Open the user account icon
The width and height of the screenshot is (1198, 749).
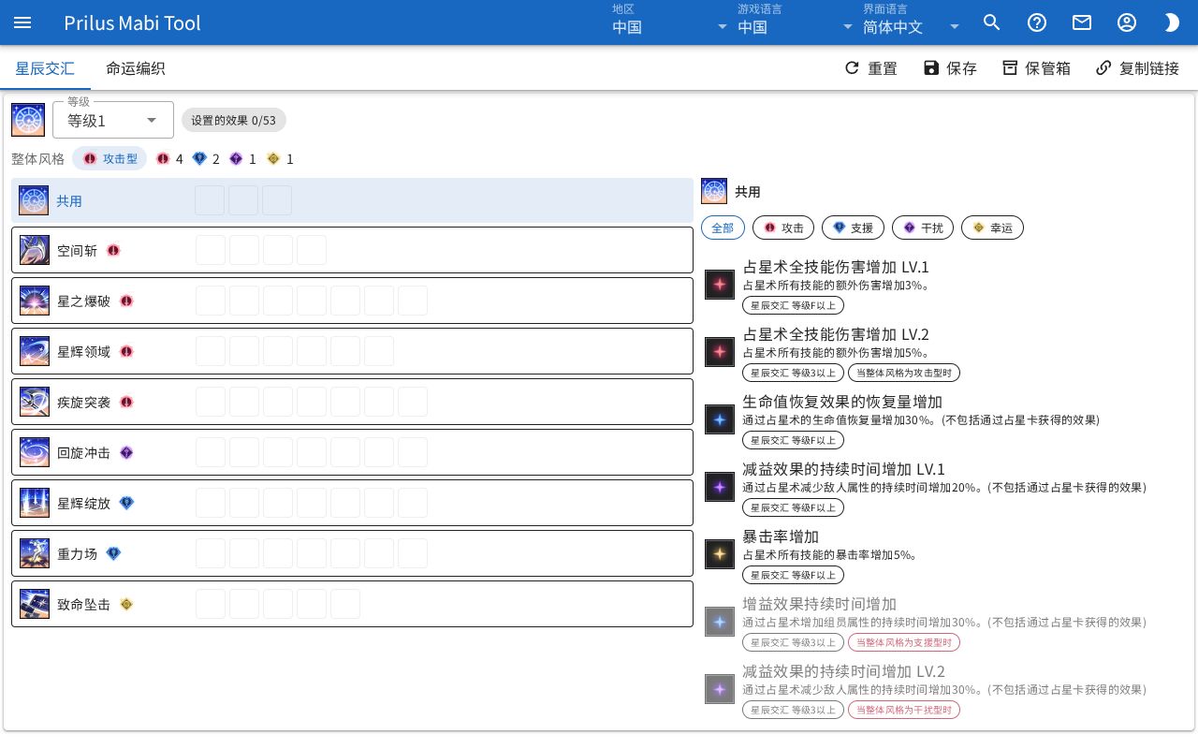point(1127,22)
